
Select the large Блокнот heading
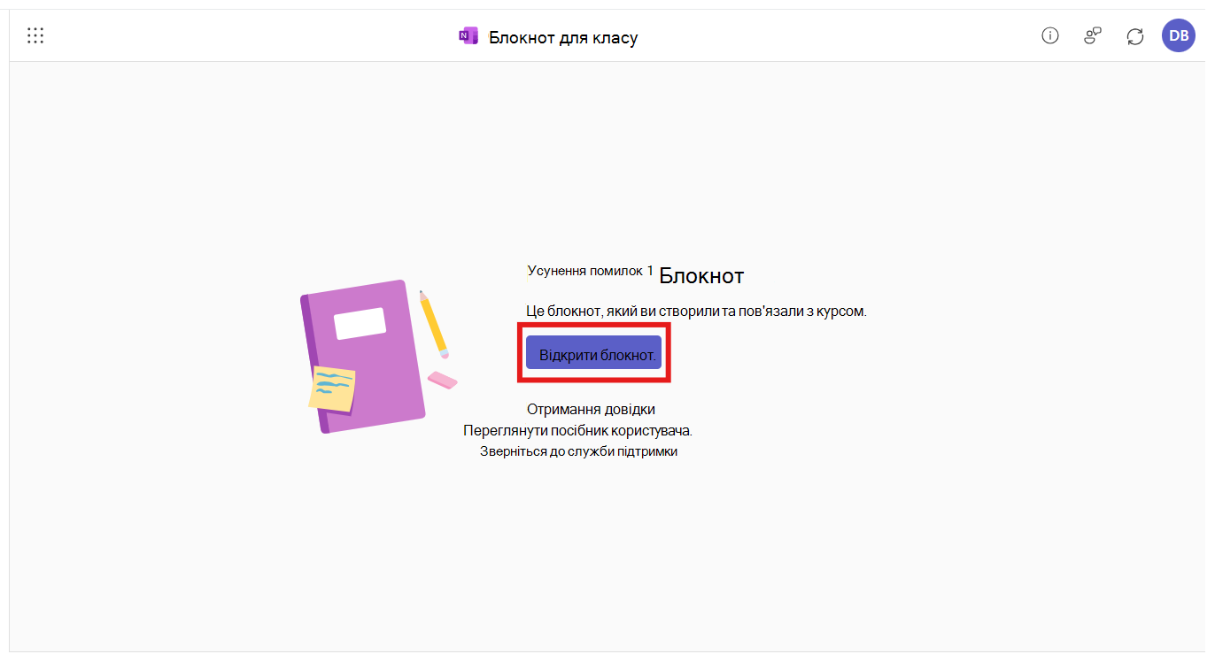701,275
